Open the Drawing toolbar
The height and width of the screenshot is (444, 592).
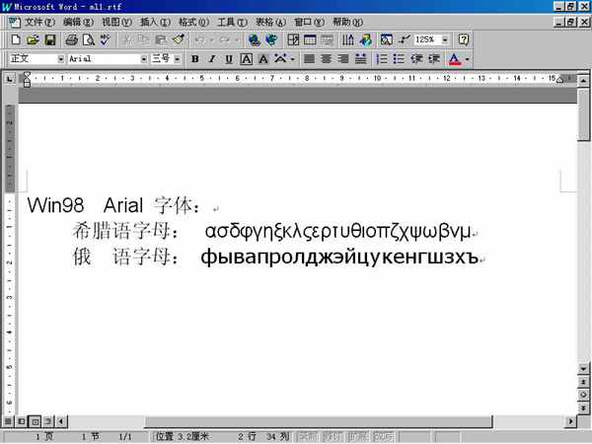(365, 39)
